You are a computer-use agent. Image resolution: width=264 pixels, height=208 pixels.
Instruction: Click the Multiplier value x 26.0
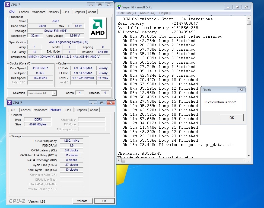pos(40,73)
